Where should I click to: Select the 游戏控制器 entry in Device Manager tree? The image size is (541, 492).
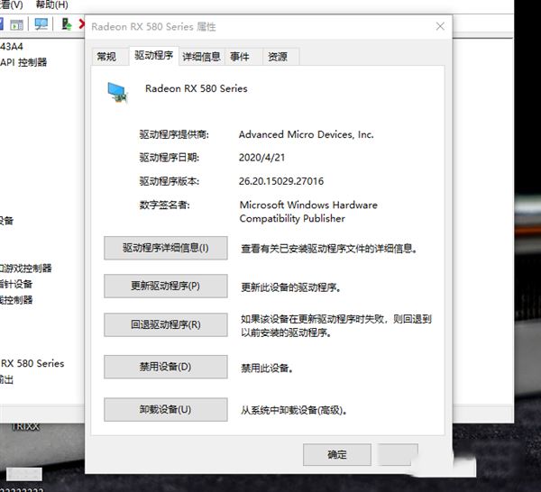pos(26,269)
